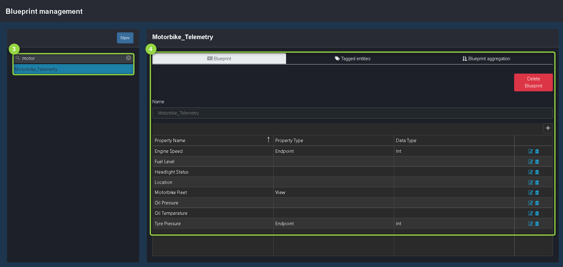The height and width of the screenshot is (267, 563).
Task: Click the blueprint Name input field
Action: 352,113
